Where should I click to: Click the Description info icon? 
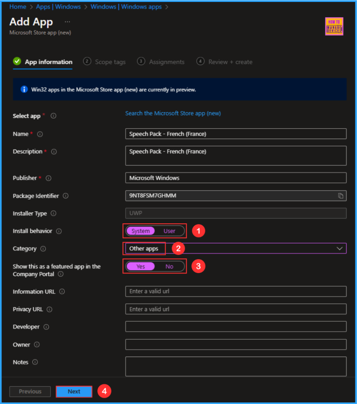coord(54,151)
